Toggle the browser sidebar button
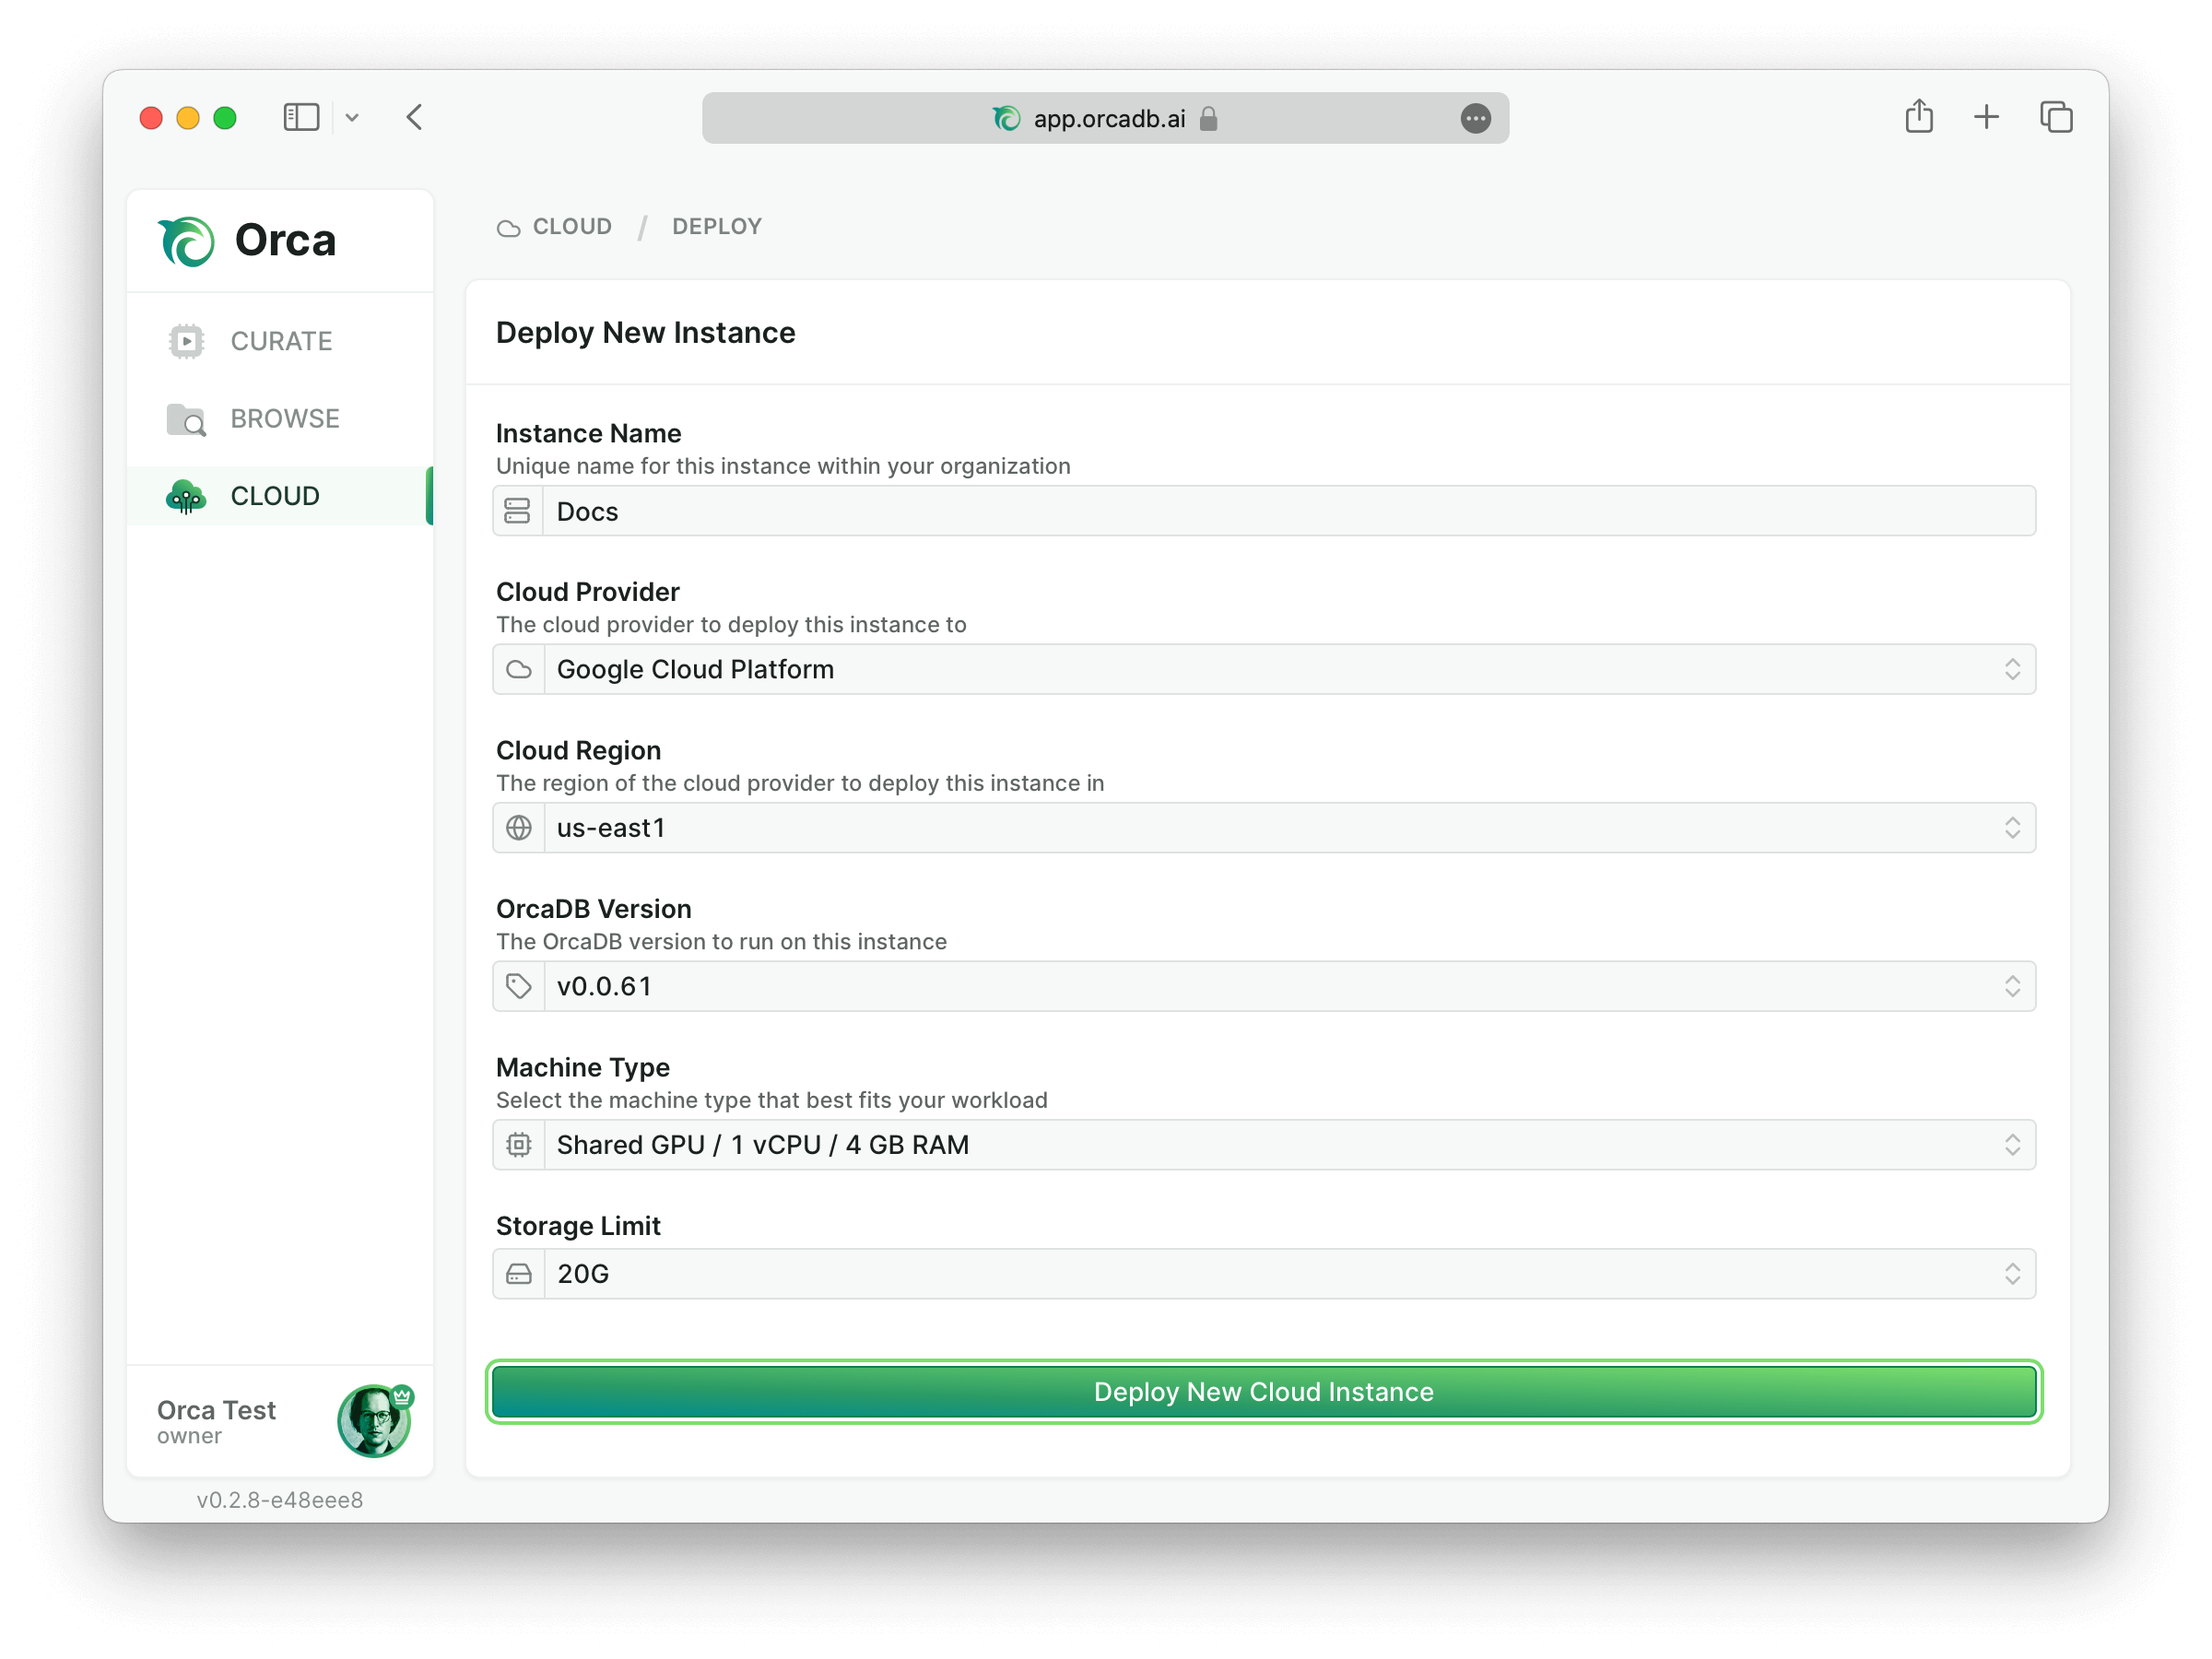The height and width of the screenshot is (1659, 2212). [x=301, y=117]
